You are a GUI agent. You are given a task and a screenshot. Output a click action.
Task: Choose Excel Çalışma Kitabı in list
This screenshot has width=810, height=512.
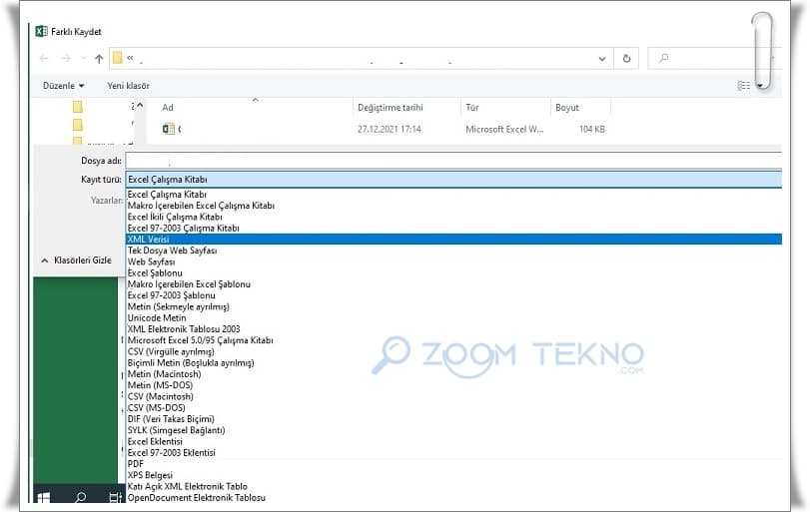coord(453,194)
